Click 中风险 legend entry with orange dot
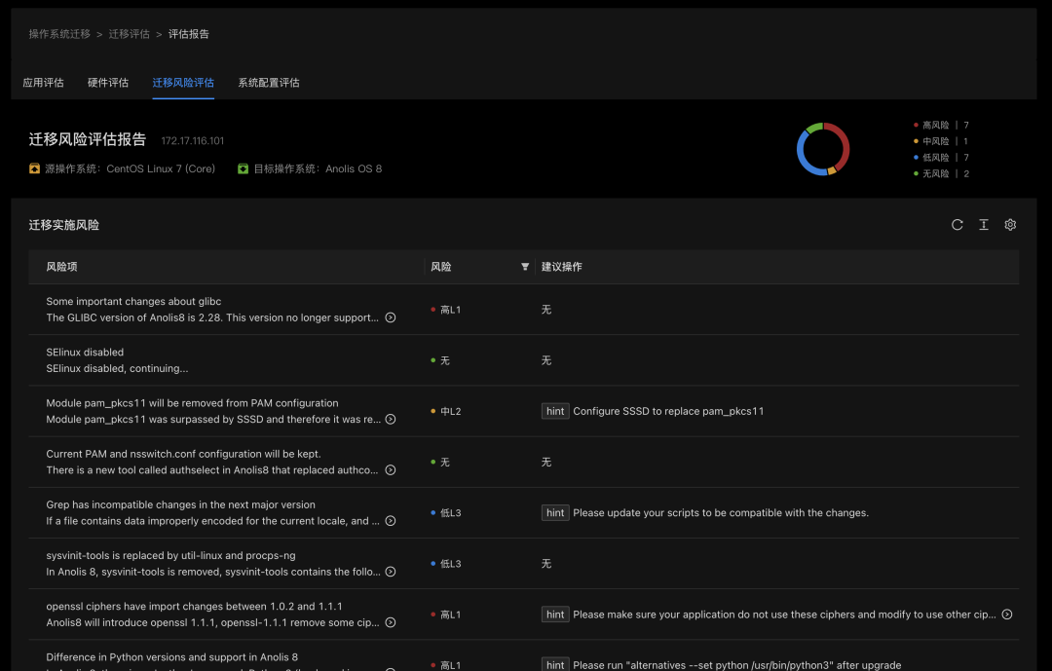The image size is (1052, 671). 941,141
